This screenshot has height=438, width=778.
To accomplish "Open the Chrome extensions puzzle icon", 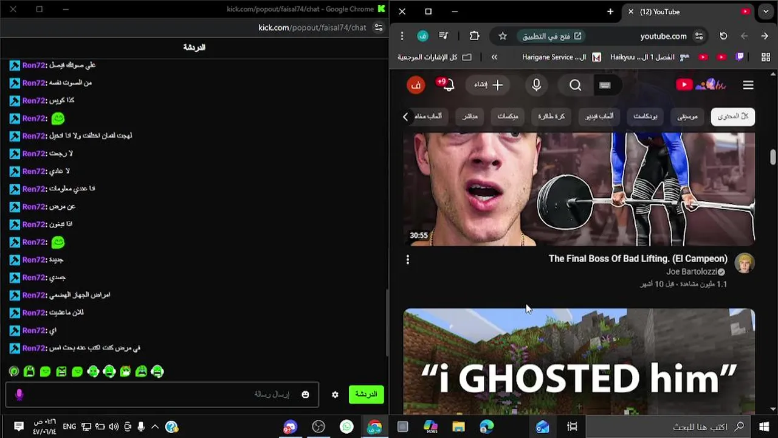I will (475, 36).
